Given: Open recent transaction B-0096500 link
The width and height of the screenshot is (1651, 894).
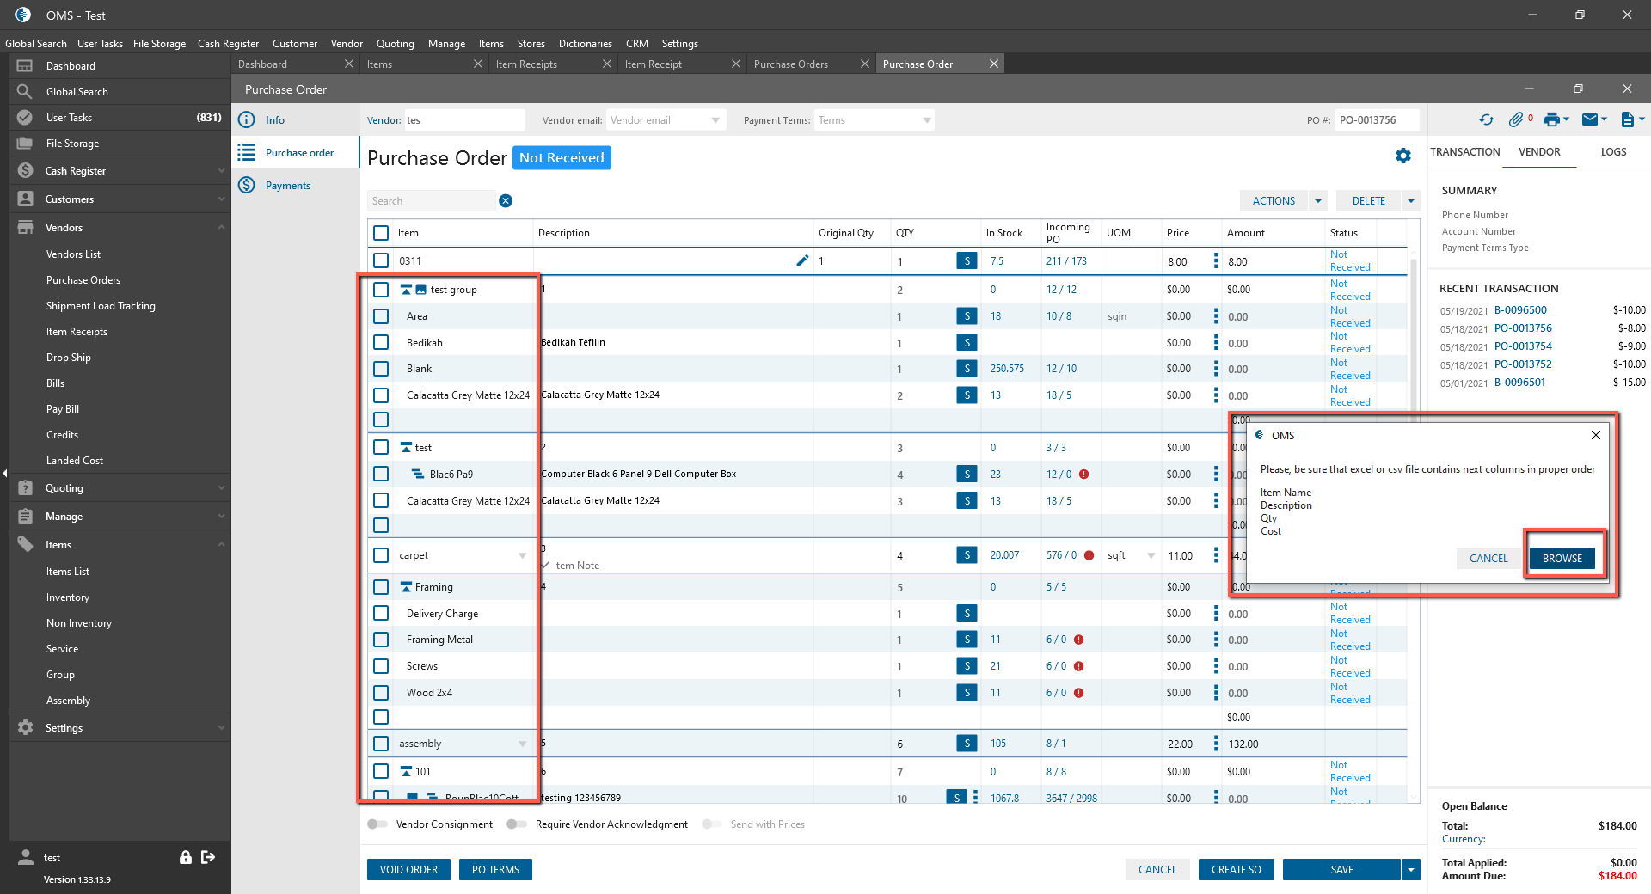Looking at the screenshot, I should pos(1519,310).
